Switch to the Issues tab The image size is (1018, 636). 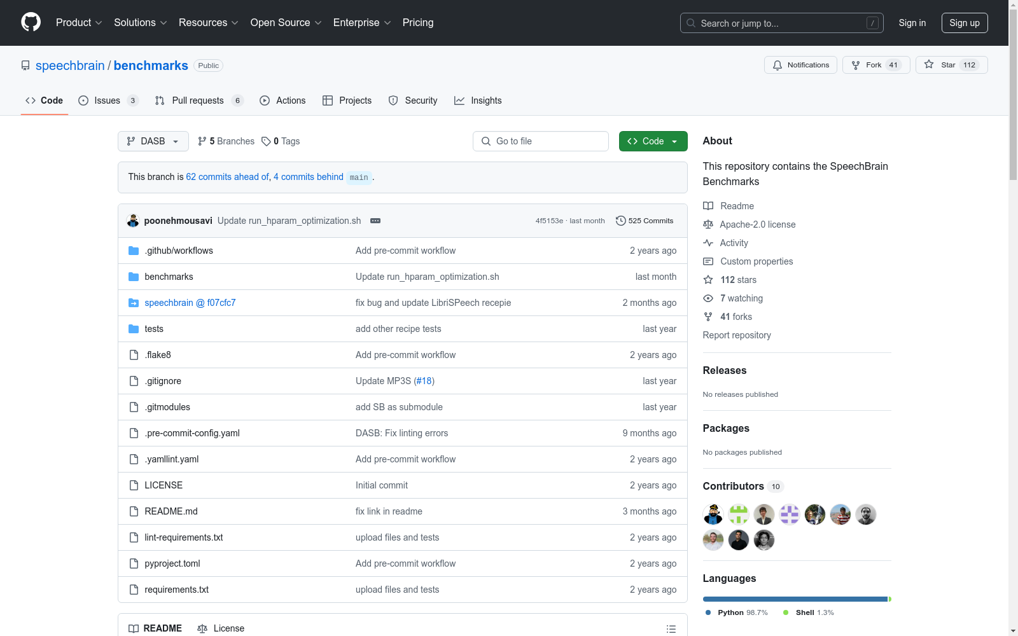(x=108, y=100)
